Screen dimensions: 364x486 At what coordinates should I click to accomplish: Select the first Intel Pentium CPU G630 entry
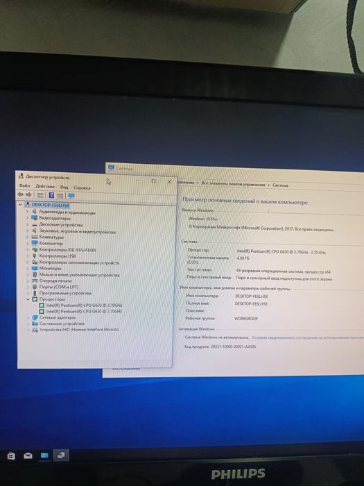[x=84, y=305]
